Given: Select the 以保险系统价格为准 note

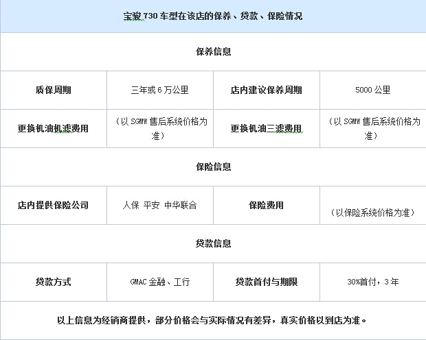Looking at the screenshot, I should click(372, 212).
